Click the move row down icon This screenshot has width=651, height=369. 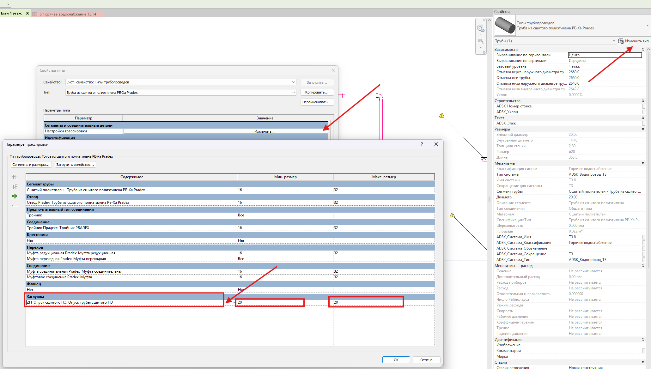(x=15, y=187)
